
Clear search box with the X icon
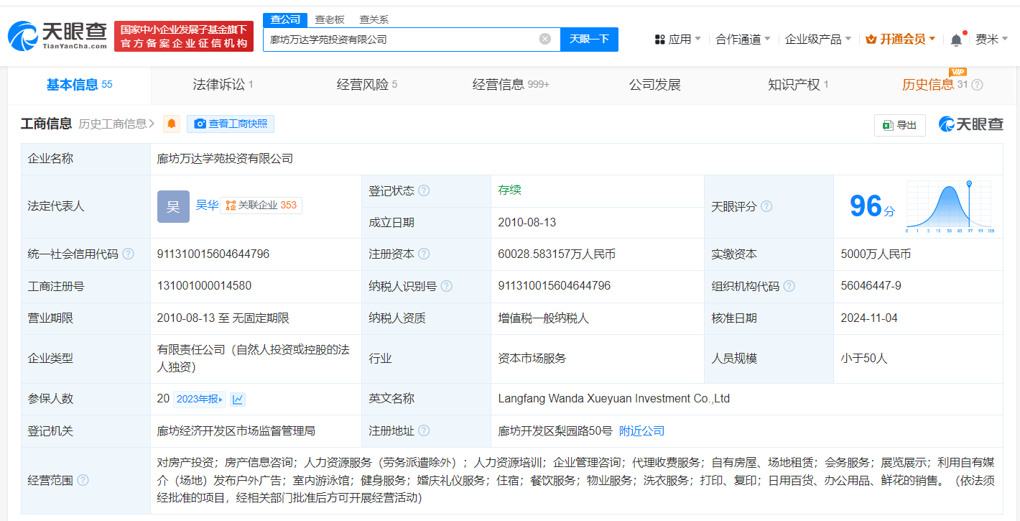pos(545,39)
